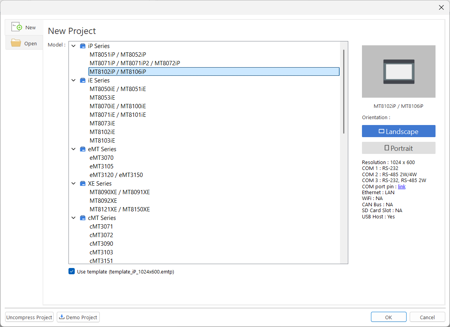
Task: Collapse the iE Series tree node
Action: click(74, 80)
